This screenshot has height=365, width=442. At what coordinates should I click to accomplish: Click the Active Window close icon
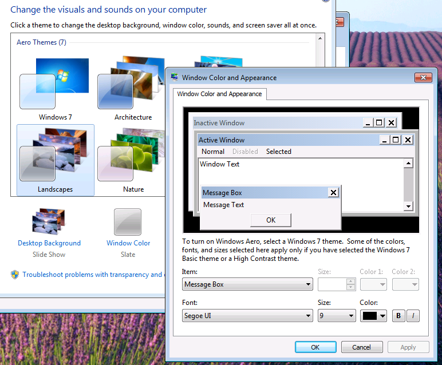[x=408, y=140]
